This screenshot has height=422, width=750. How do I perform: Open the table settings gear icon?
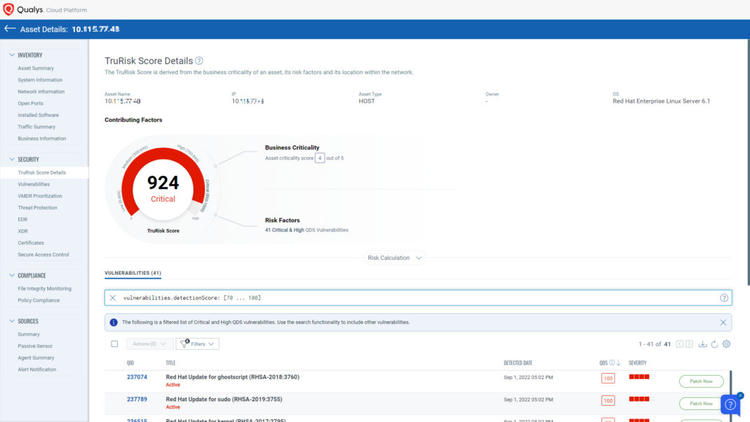(x=726, y=343)
